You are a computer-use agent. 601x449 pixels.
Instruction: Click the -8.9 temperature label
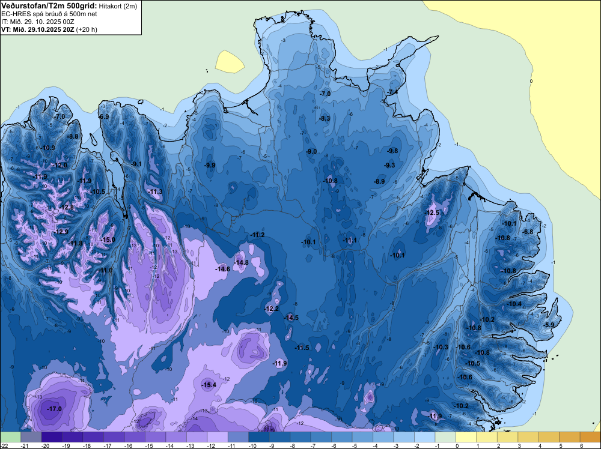click(x=379, y=181)
